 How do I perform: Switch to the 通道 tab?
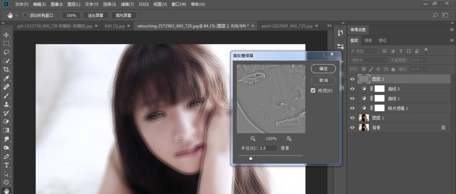click(368, 40)
